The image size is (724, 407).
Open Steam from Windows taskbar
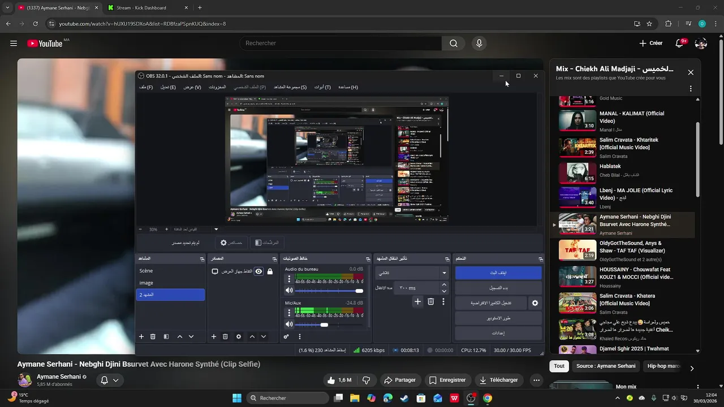coord(404,398)
